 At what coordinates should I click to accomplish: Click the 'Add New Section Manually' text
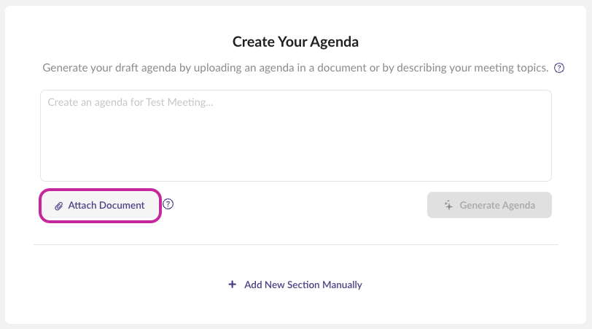coord(303,285)
